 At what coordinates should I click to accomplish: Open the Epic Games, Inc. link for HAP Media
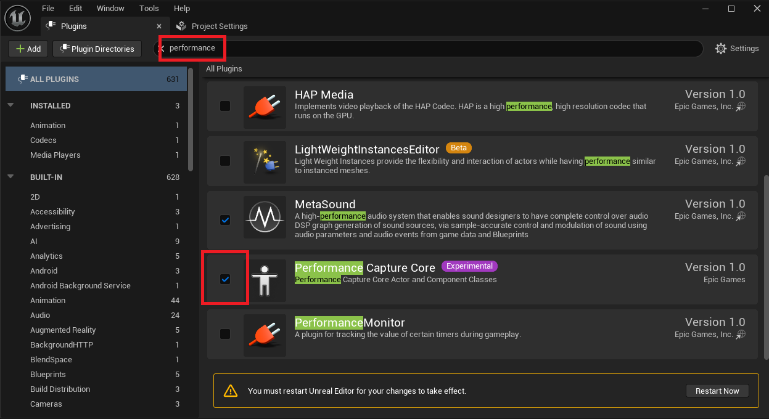click(x=710, y=107)
